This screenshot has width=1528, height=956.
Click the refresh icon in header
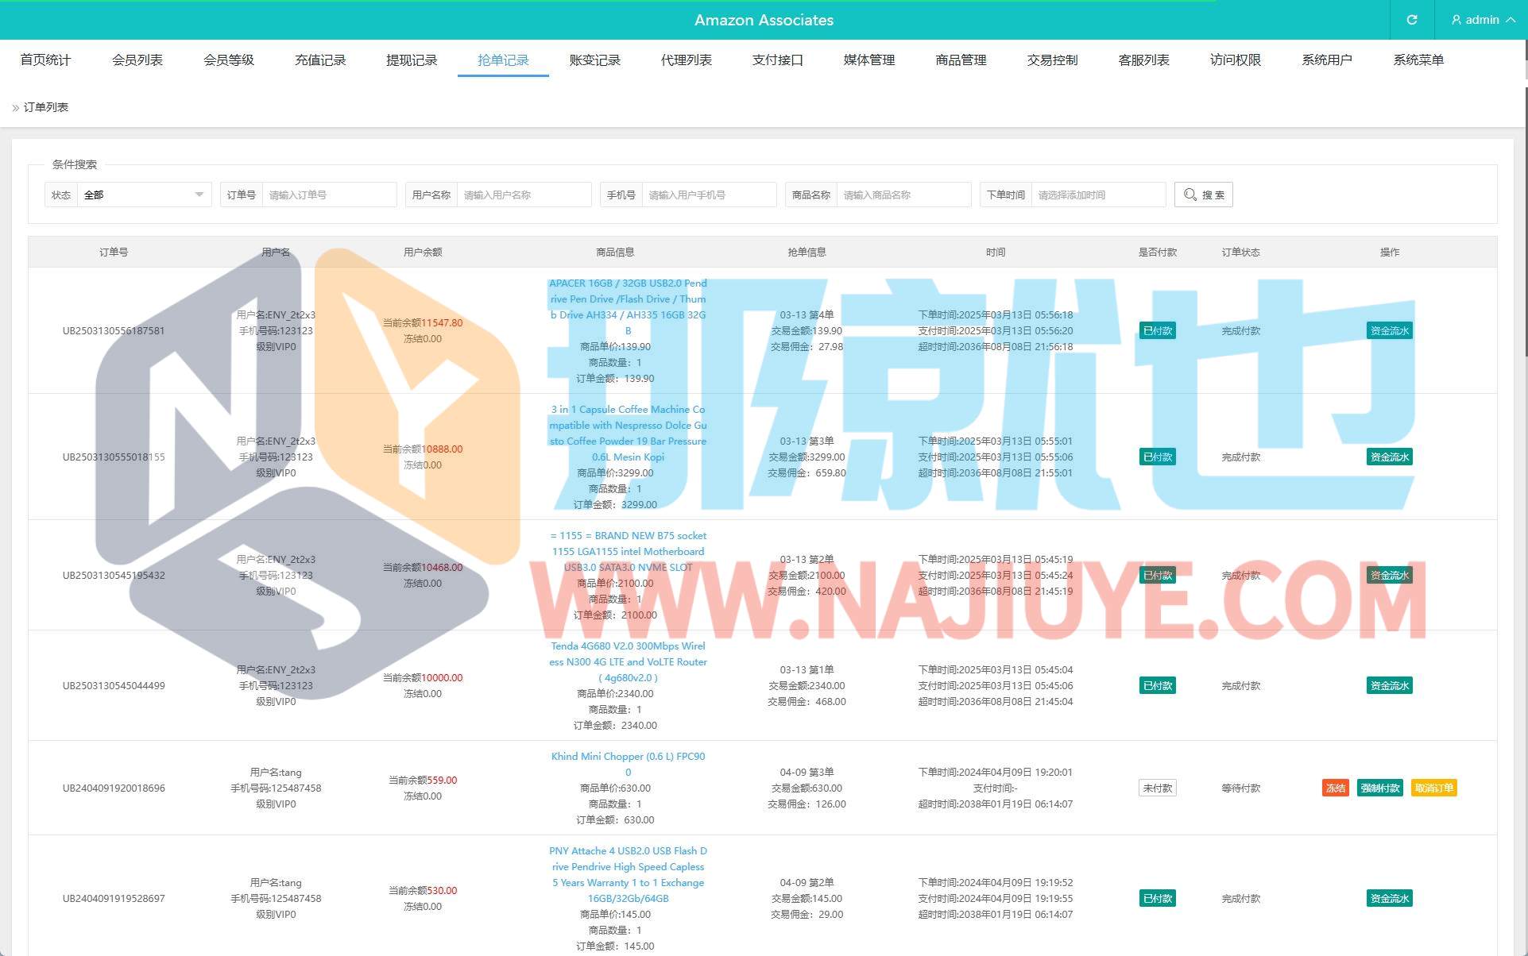click(1411, 20)
